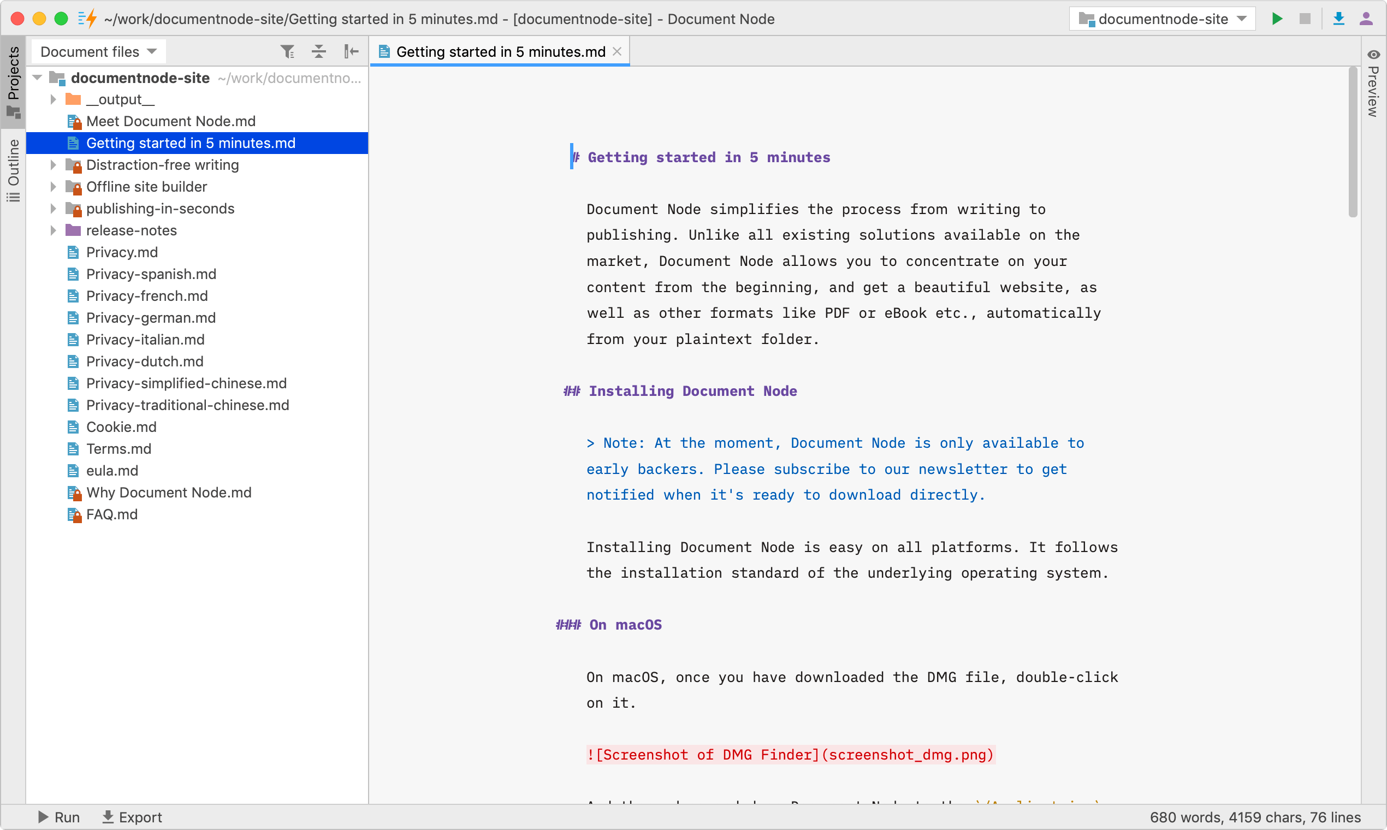Select Why Document Node.md file

pyautogui.click(x=169, y=492)
